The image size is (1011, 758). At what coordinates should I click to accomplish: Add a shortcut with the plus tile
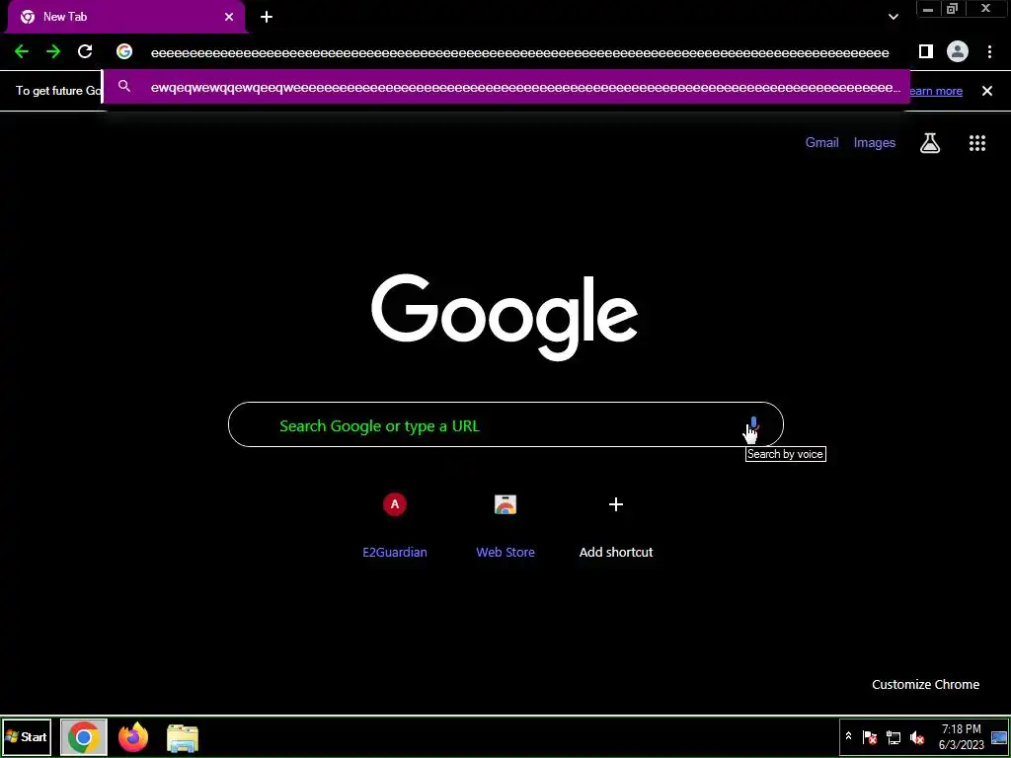click(616, 504)
